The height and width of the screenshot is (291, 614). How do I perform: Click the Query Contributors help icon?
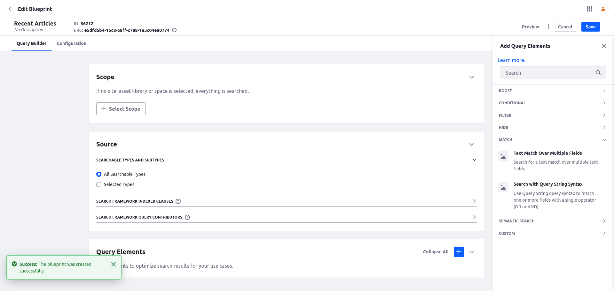tap(188, 217)
